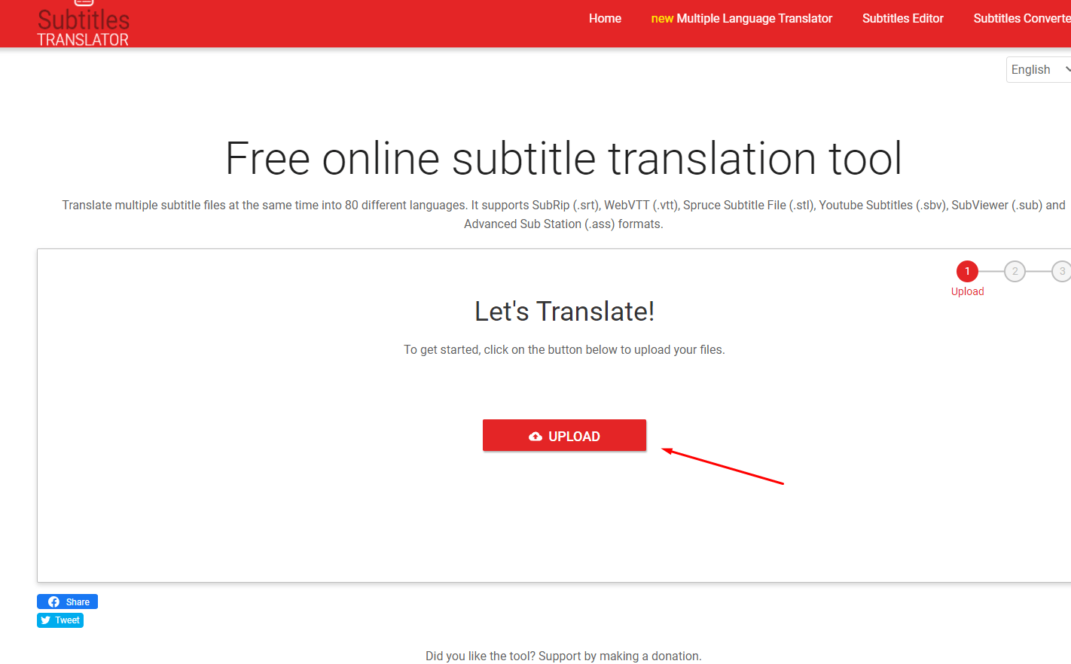Tweet this page via Twitter button

pos(60,620)
